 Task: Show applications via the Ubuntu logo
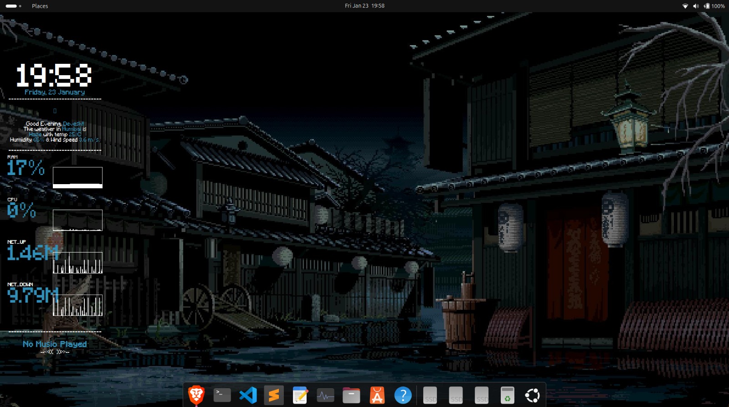(x=532, y=395)
